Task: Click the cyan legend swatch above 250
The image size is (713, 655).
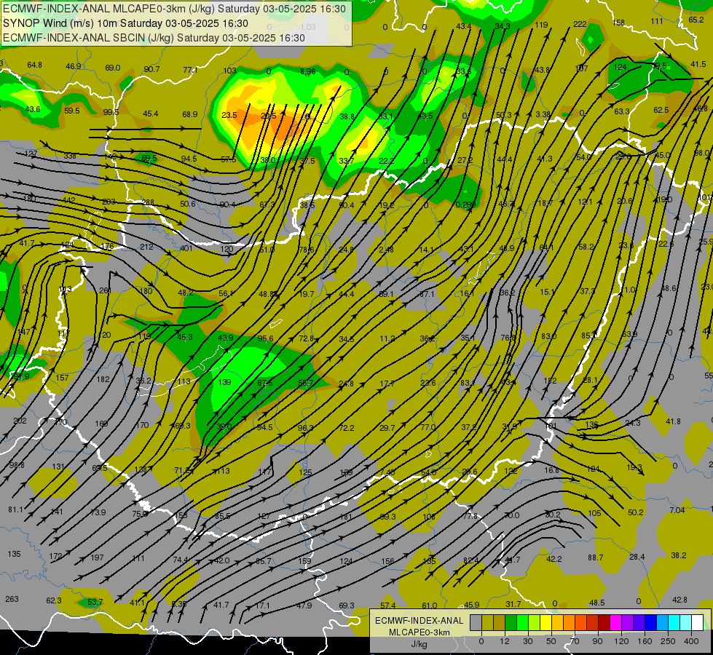Action: [674, 622]
